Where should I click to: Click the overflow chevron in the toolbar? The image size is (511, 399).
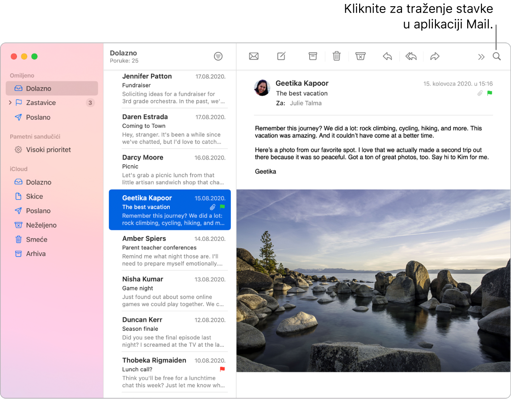pyautogui.click(x=481, y=56)
